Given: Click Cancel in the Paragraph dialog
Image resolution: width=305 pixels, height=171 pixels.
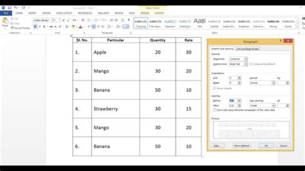Looking at the screenshot, I should coord(283,146).
